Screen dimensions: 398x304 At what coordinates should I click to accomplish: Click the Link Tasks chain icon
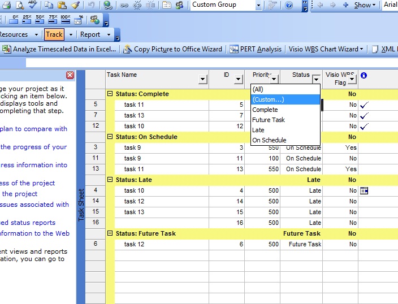[x=124, y=5]
